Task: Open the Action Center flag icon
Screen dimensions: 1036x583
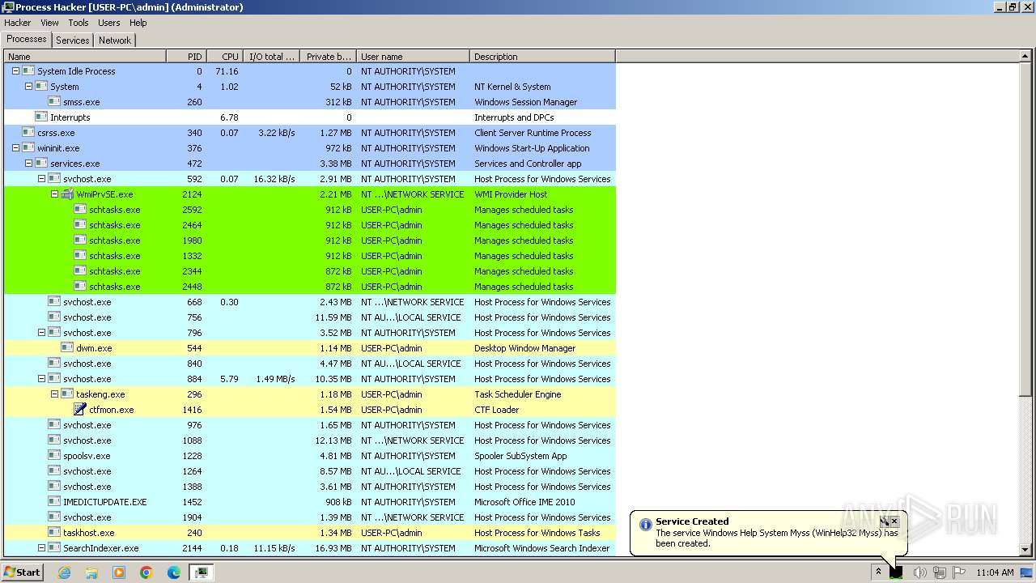Action: point(959,572)
